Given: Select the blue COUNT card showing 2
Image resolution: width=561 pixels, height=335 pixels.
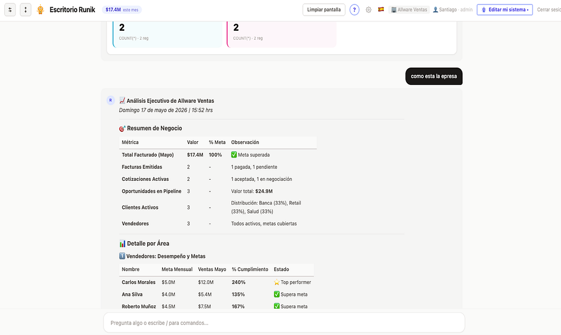Looking at the screenshot, I should (167, 34).
